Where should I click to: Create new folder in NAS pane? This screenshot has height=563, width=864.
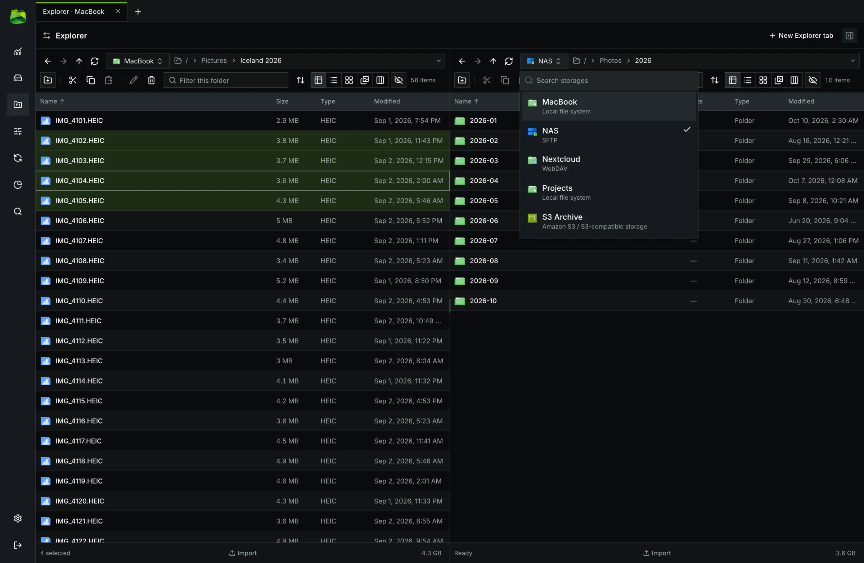tap(462, 80)
